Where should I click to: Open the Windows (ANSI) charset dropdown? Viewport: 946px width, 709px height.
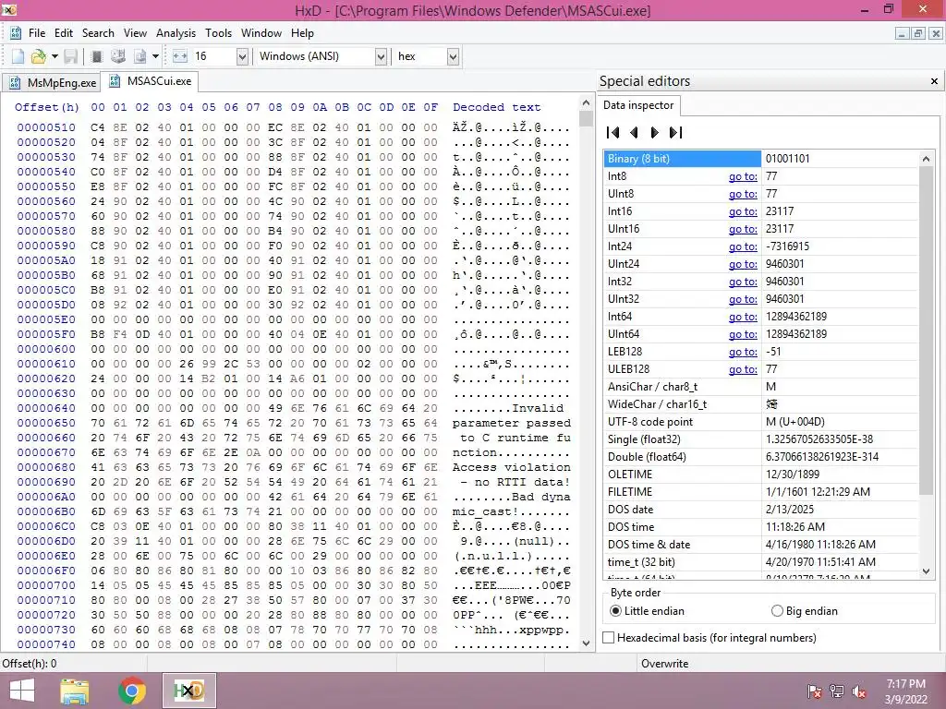tap(381, 56)
